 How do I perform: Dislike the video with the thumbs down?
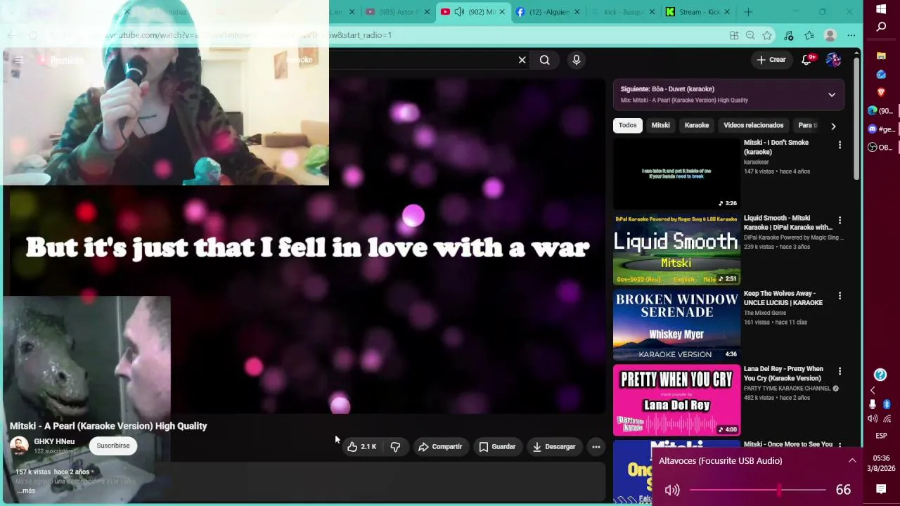click(x=395, y=446)
